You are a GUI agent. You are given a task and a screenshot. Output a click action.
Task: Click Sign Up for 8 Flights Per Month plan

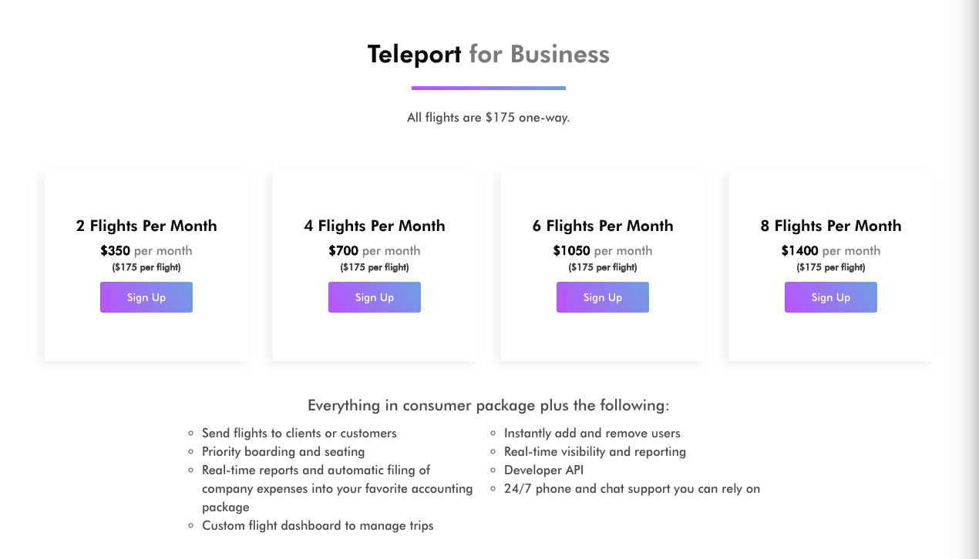tap(831, 297)
